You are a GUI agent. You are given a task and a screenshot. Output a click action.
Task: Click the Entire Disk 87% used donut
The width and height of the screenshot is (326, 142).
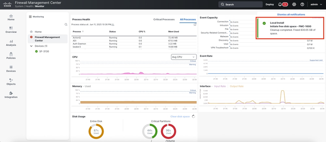[96, 131]
